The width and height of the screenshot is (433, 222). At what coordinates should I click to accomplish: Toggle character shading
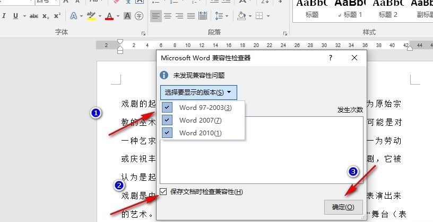click(127, 16)
